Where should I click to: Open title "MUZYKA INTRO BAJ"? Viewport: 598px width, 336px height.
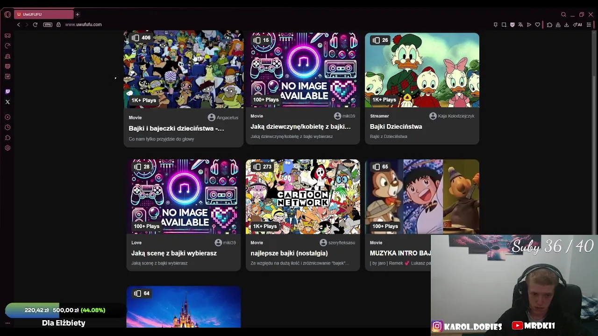click(x=400, y=253)
